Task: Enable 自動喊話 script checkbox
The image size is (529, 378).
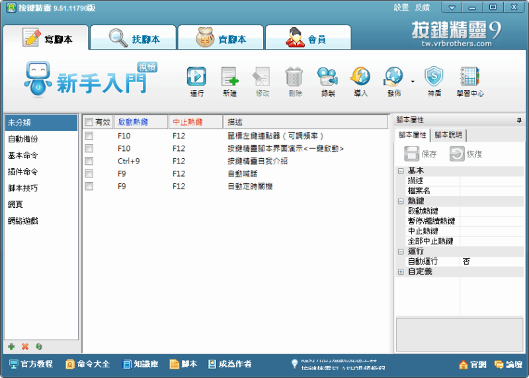Action: 89,173
